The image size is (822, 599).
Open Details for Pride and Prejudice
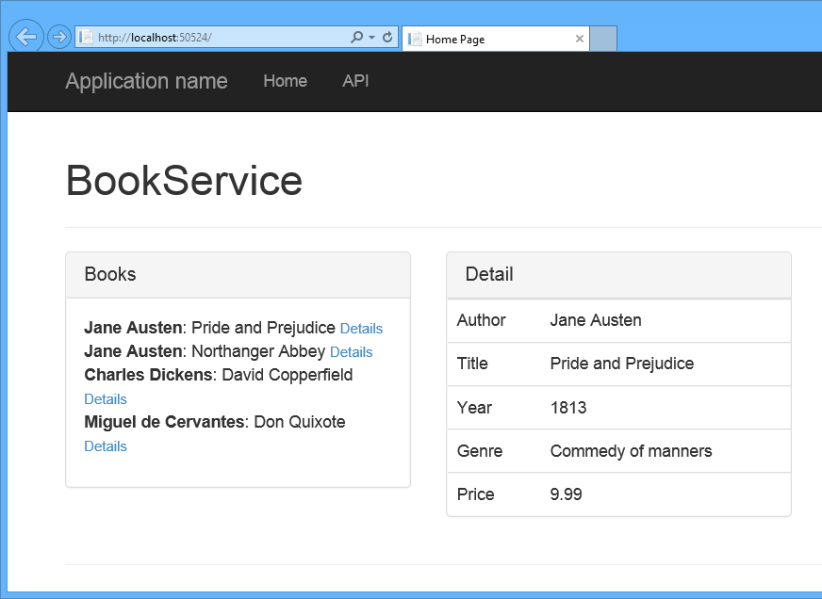(361, 328)
